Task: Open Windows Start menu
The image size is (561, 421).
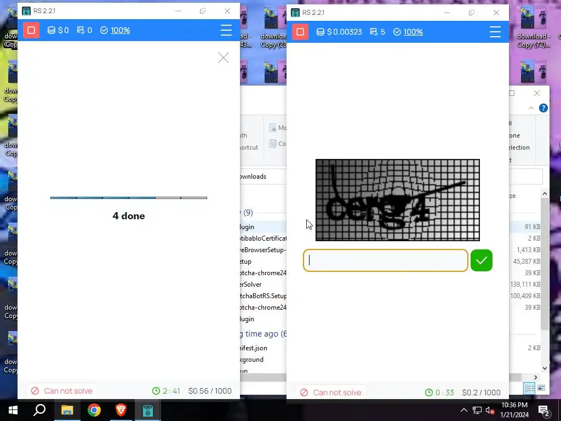Action: 13,410
